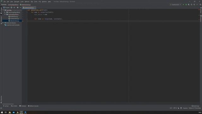Open the Help menu

pyautogui.click(x=49, y=2)
